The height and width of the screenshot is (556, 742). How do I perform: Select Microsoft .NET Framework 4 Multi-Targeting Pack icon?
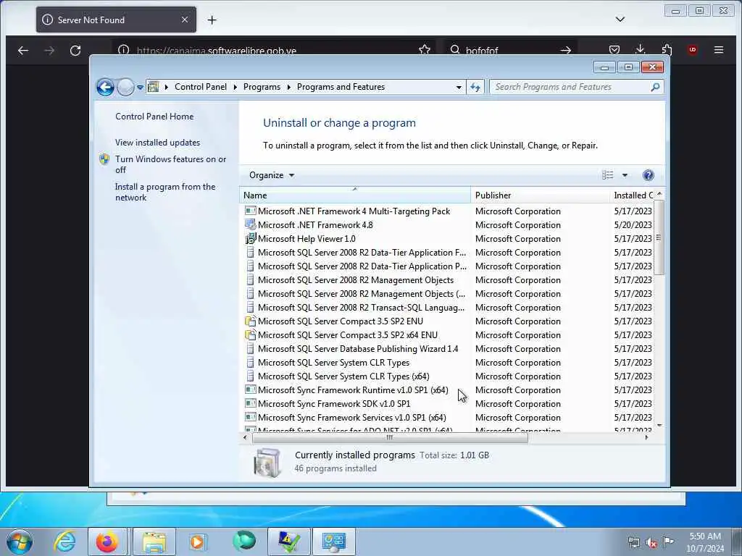pyautogui.click(x=250, y=211)
